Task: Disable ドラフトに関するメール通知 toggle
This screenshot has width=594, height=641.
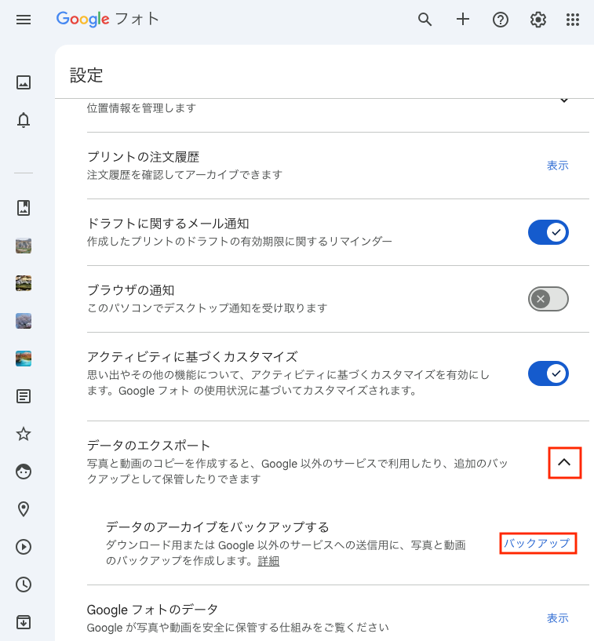Action: pos(548,232)
